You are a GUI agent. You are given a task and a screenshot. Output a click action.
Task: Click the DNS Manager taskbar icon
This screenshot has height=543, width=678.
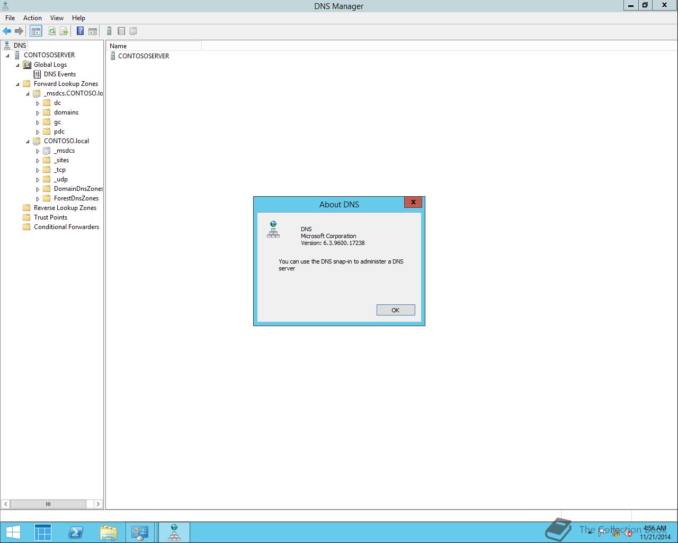pos(174,532)
